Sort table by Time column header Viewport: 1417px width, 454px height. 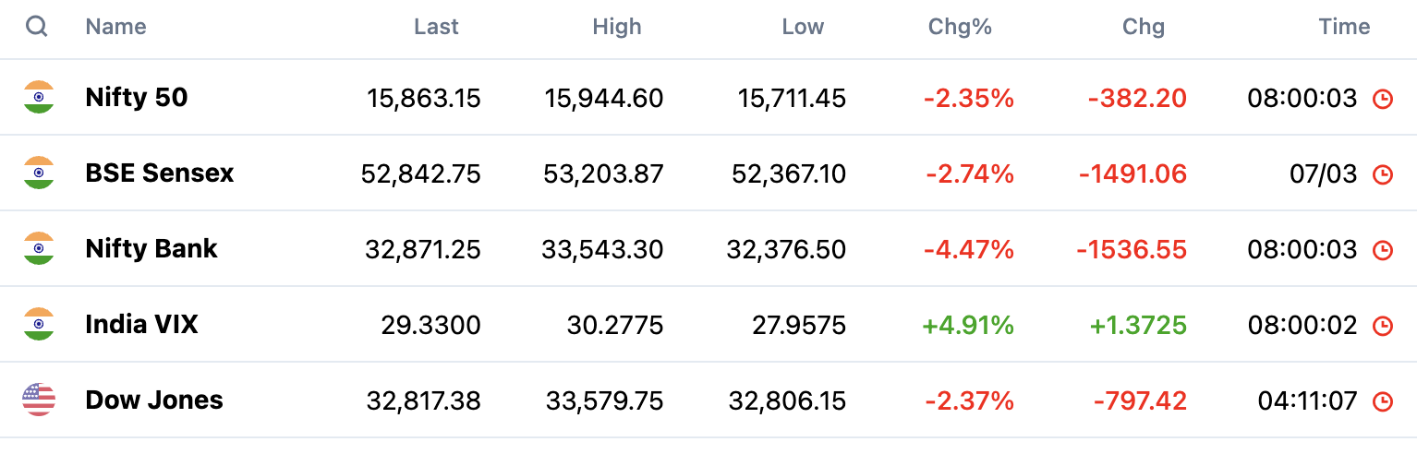pyautogui.click(x=1344, y=27)
